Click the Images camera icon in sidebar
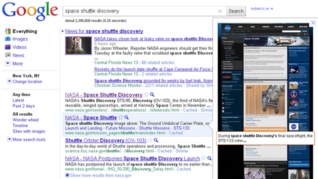 8,39
